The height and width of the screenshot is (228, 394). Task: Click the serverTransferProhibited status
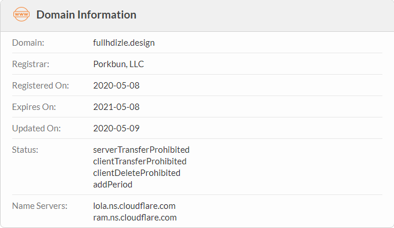141,150
